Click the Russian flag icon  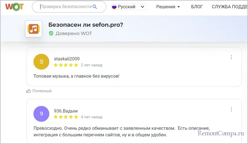114,7
